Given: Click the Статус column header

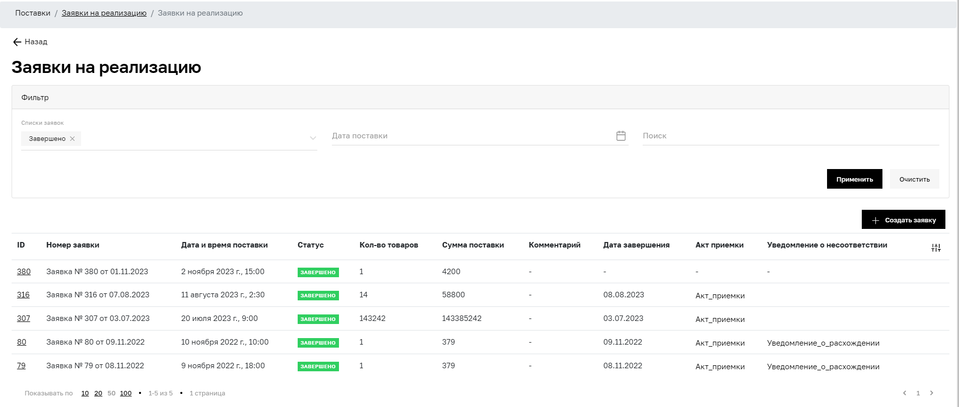Looking at the screenshot, I should [x=311, y=245].
